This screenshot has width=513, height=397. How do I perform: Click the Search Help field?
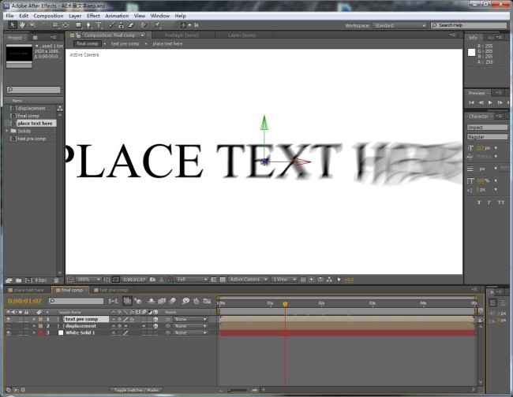point(469,25)
